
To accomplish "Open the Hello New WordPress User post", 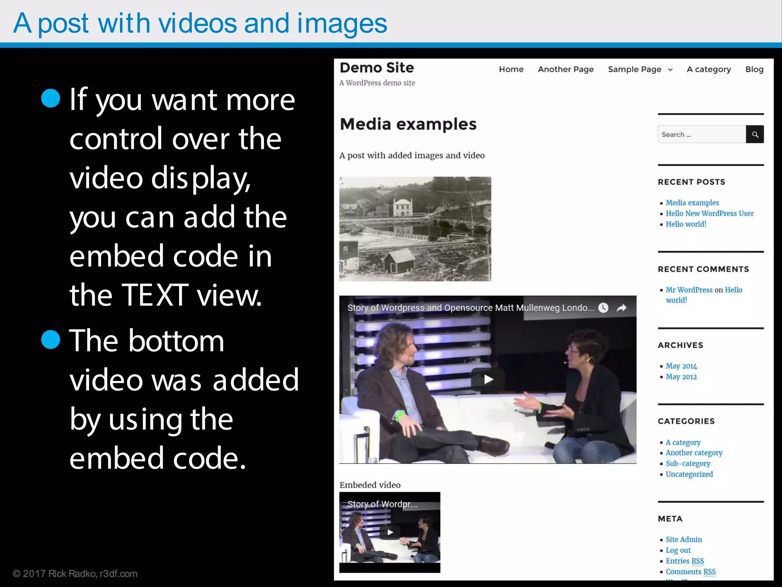I will 709,213.
